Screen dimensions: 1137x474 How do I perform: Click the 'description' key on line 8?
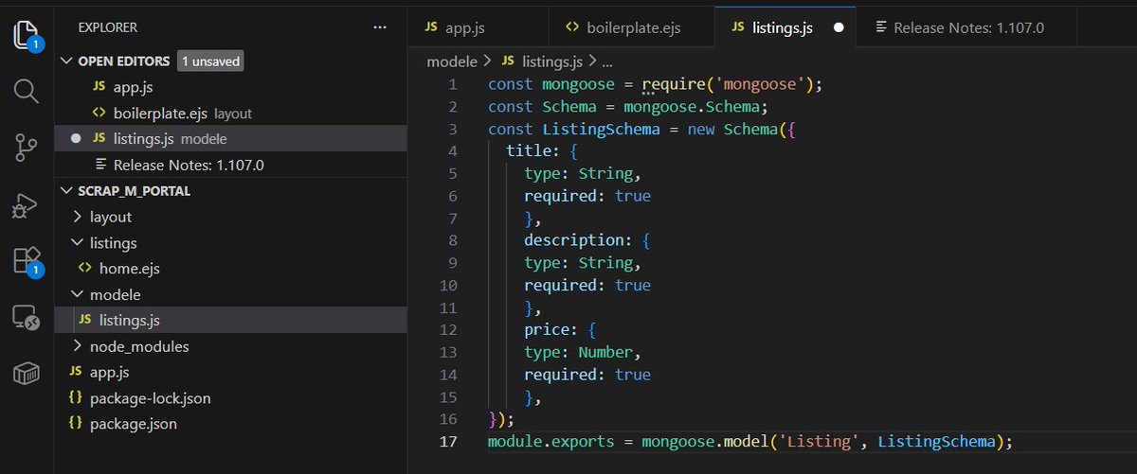coord(573,240)
